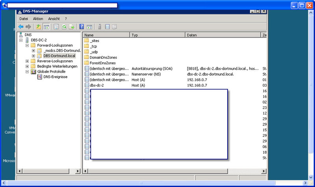Click the outer window vertical scroll up arrow
315x187 pixels.
(311, 13)
